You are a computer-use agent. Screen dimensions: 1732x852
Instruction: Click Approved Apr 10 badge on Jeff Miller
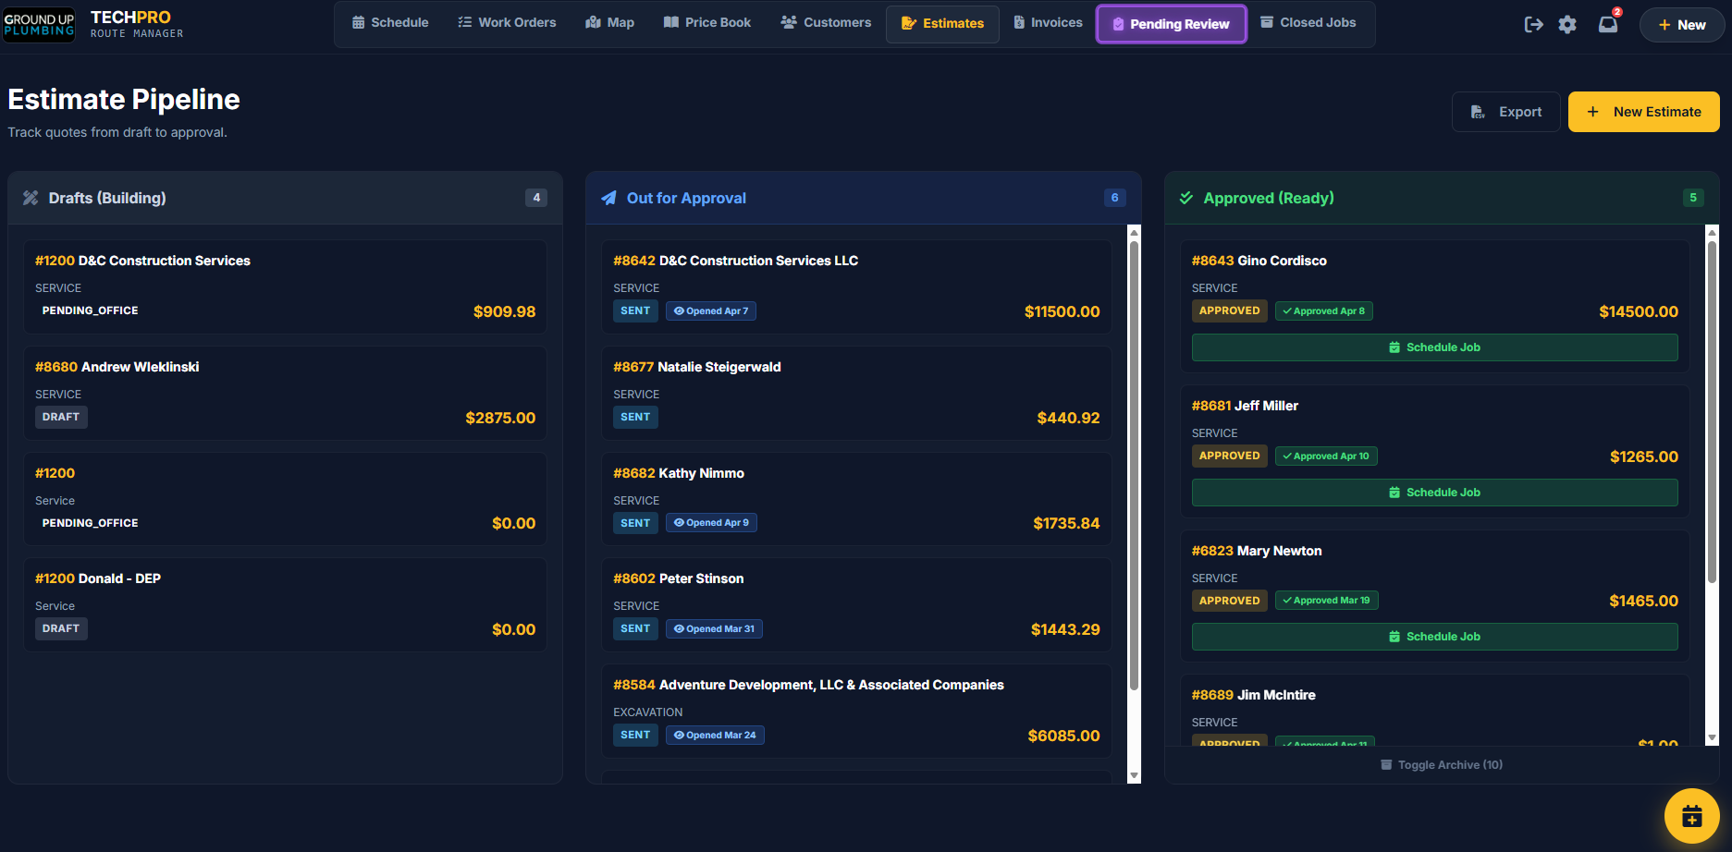[x=1326, y=456]
